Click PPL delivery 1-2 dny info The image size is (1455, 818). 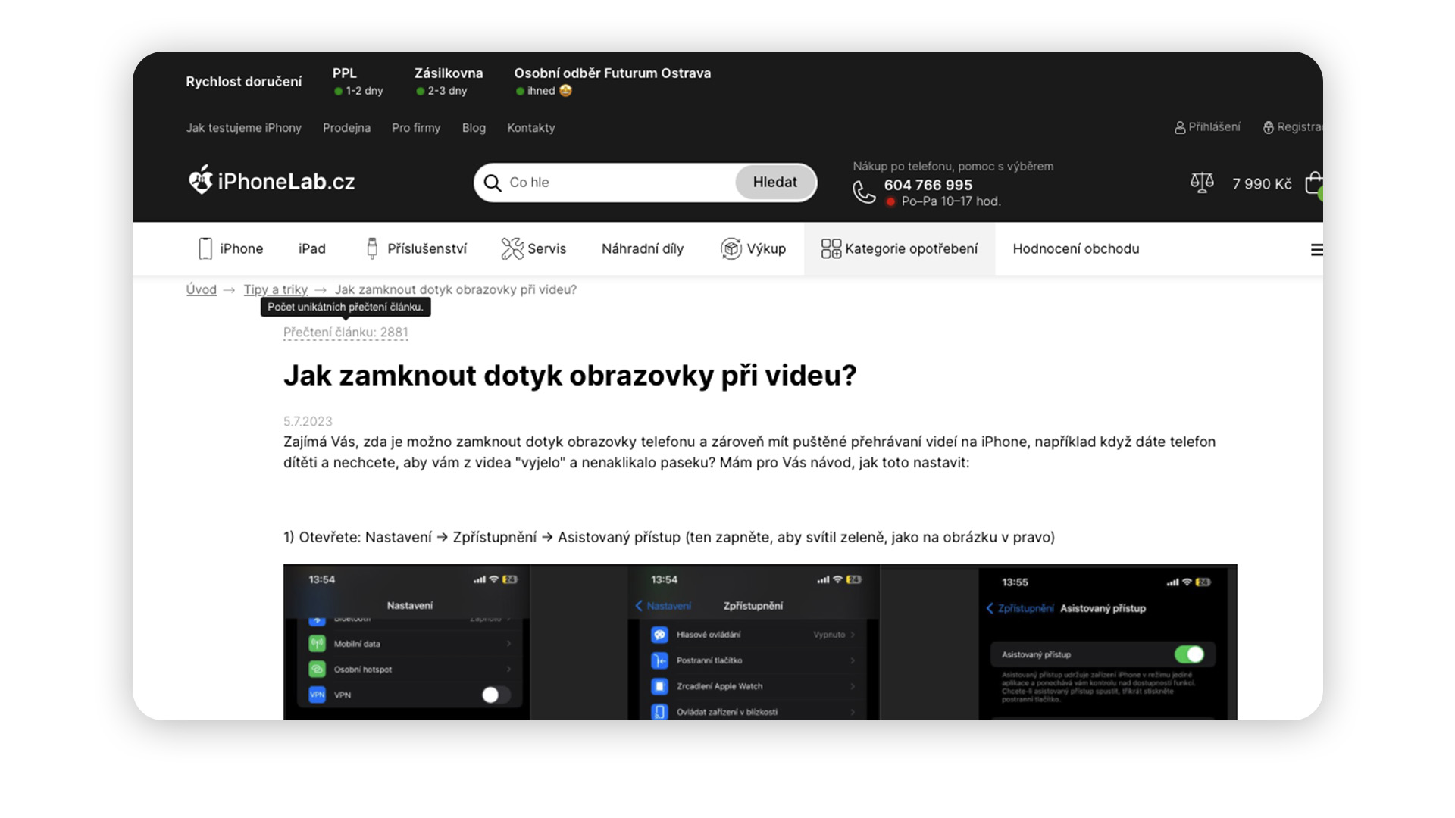(358, 82)
